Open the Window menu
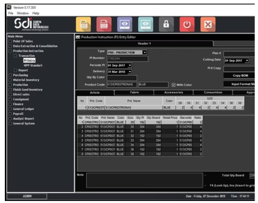The width and height of the screenshot is (258, 203). [23, 13]
